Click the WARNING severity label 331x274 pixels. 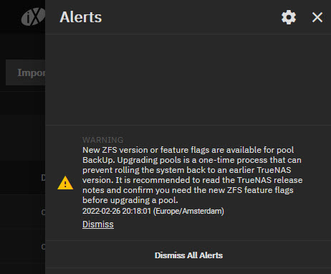[x=103, y=140]
